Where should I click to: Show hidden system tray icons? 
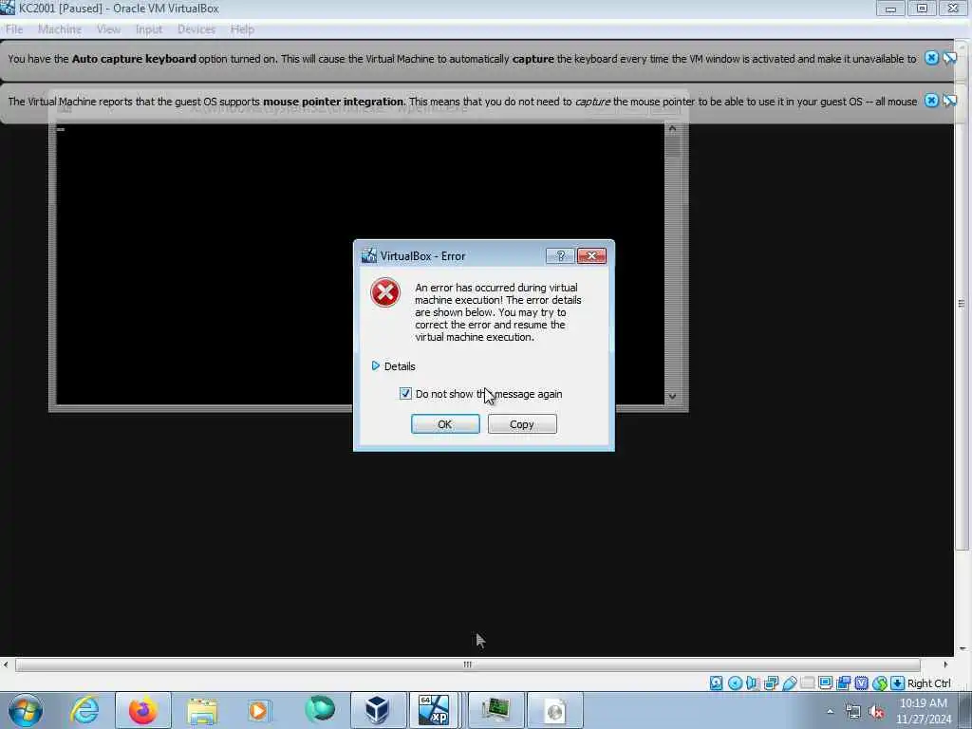830,711
